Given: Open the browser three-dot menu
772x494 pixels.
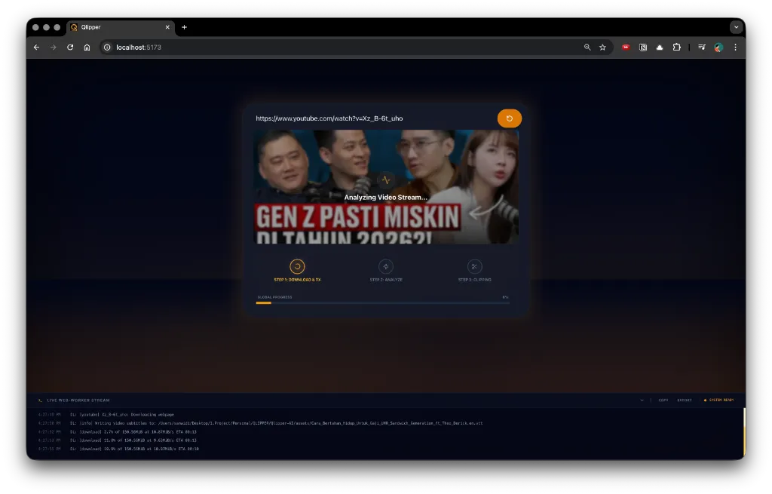Looking at the screenshot, I should [x=735, y=47].
